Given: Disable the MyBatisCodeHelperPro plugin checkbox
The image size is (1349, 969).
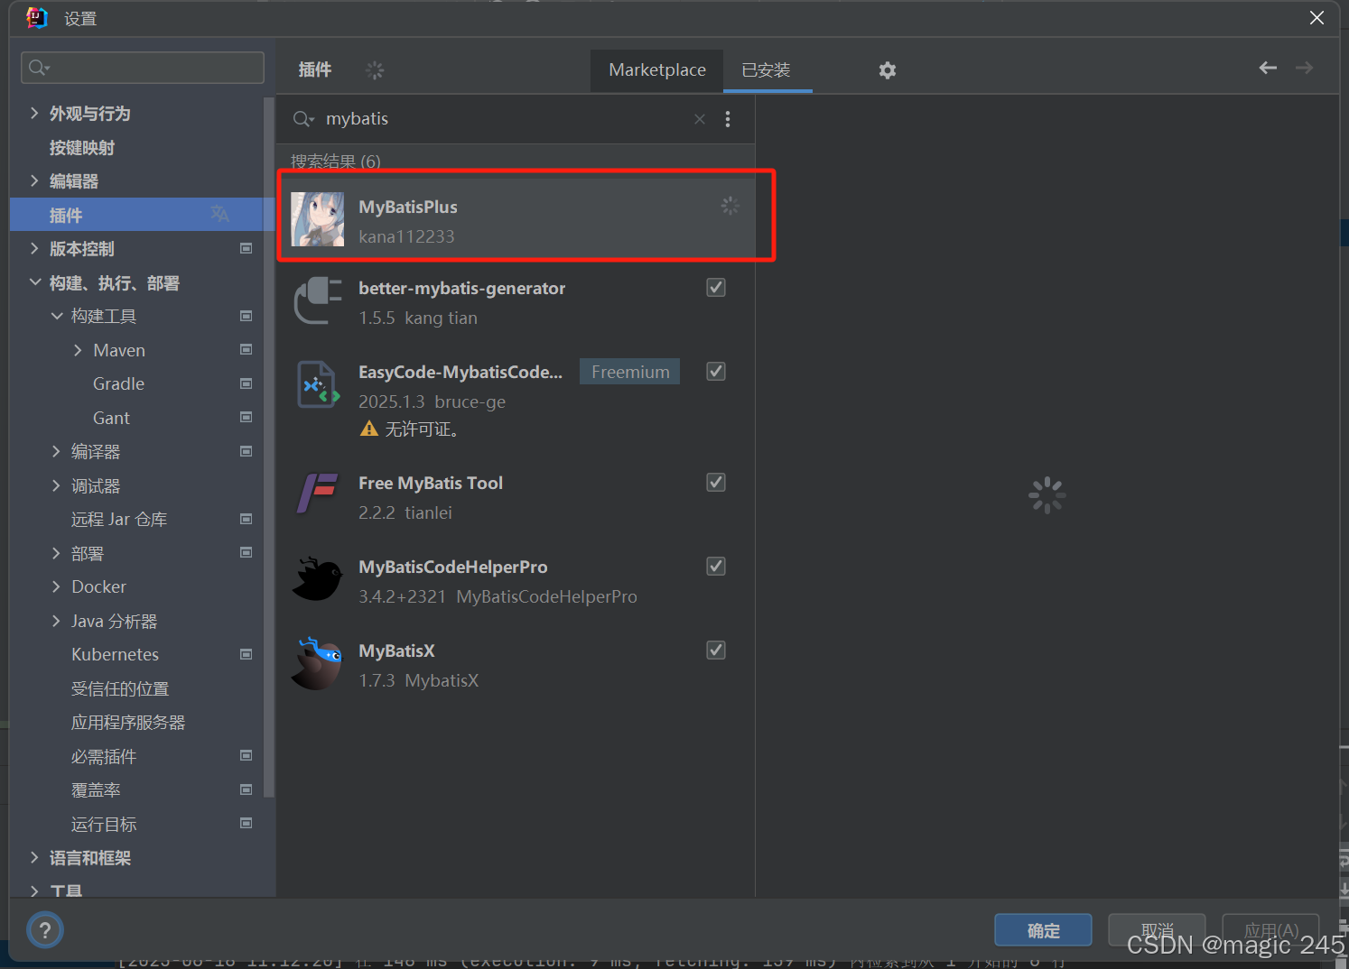Looking at the screenshot, I should coord(715,566).
